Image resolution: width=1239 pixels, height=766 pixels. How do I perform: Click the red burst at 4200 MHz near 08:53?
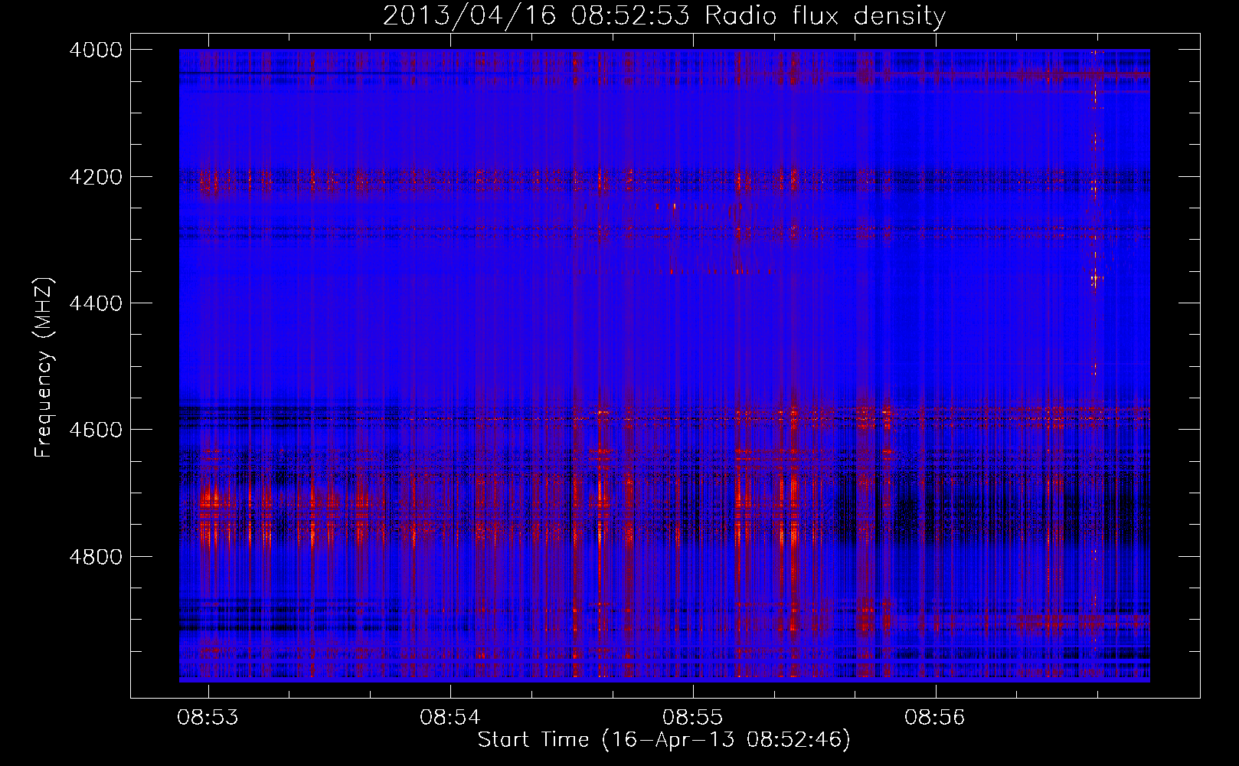click(x=209, y=182)
